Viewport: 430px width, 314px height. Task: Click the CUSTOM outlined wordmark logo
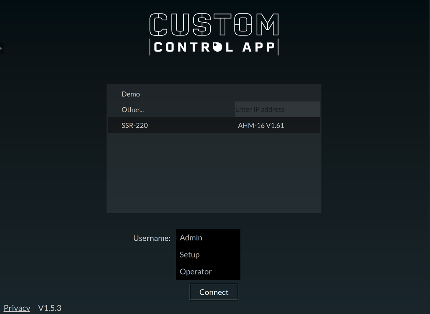[x=214, y=25]
